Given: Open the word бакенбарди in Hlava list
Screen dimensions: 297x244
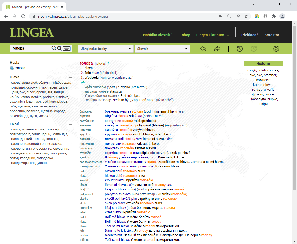Looking at the screenshot, I should pos(19,116).
